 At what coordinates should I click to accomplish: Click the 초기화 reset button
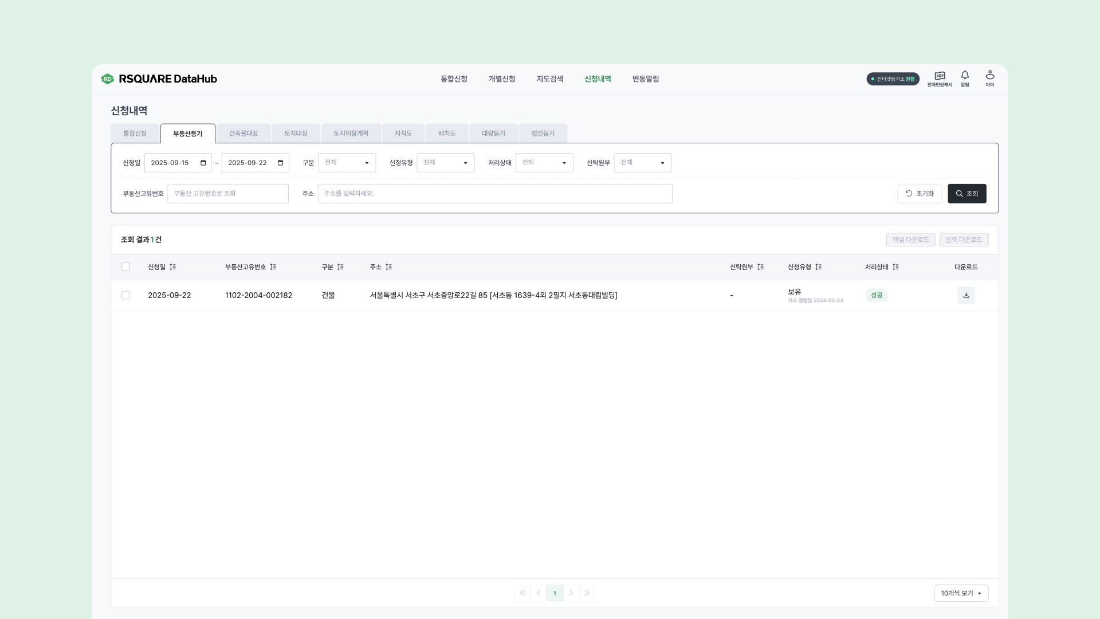click(x=919, y=194)
